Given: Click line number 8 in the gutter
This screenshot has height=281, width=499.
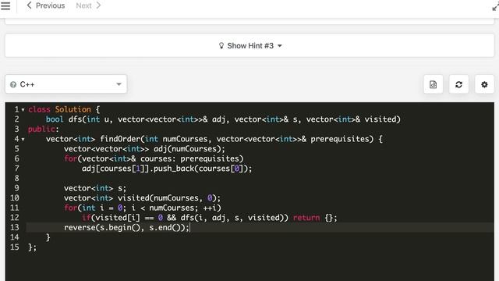Looking at the screenshot, I should coord(16,179).
